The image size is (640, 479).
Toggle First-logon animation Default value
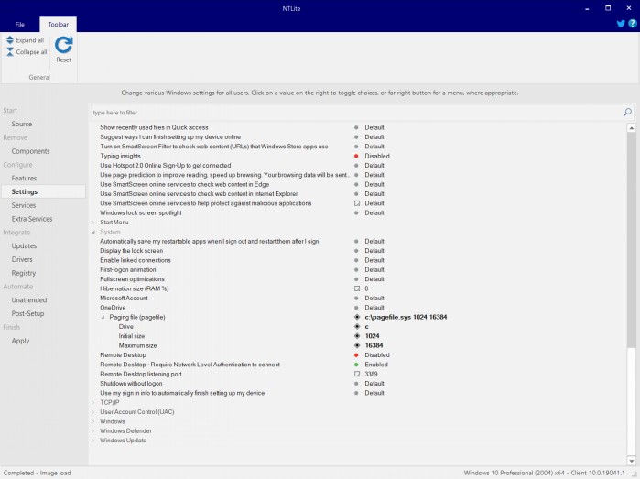click(374, 269)
